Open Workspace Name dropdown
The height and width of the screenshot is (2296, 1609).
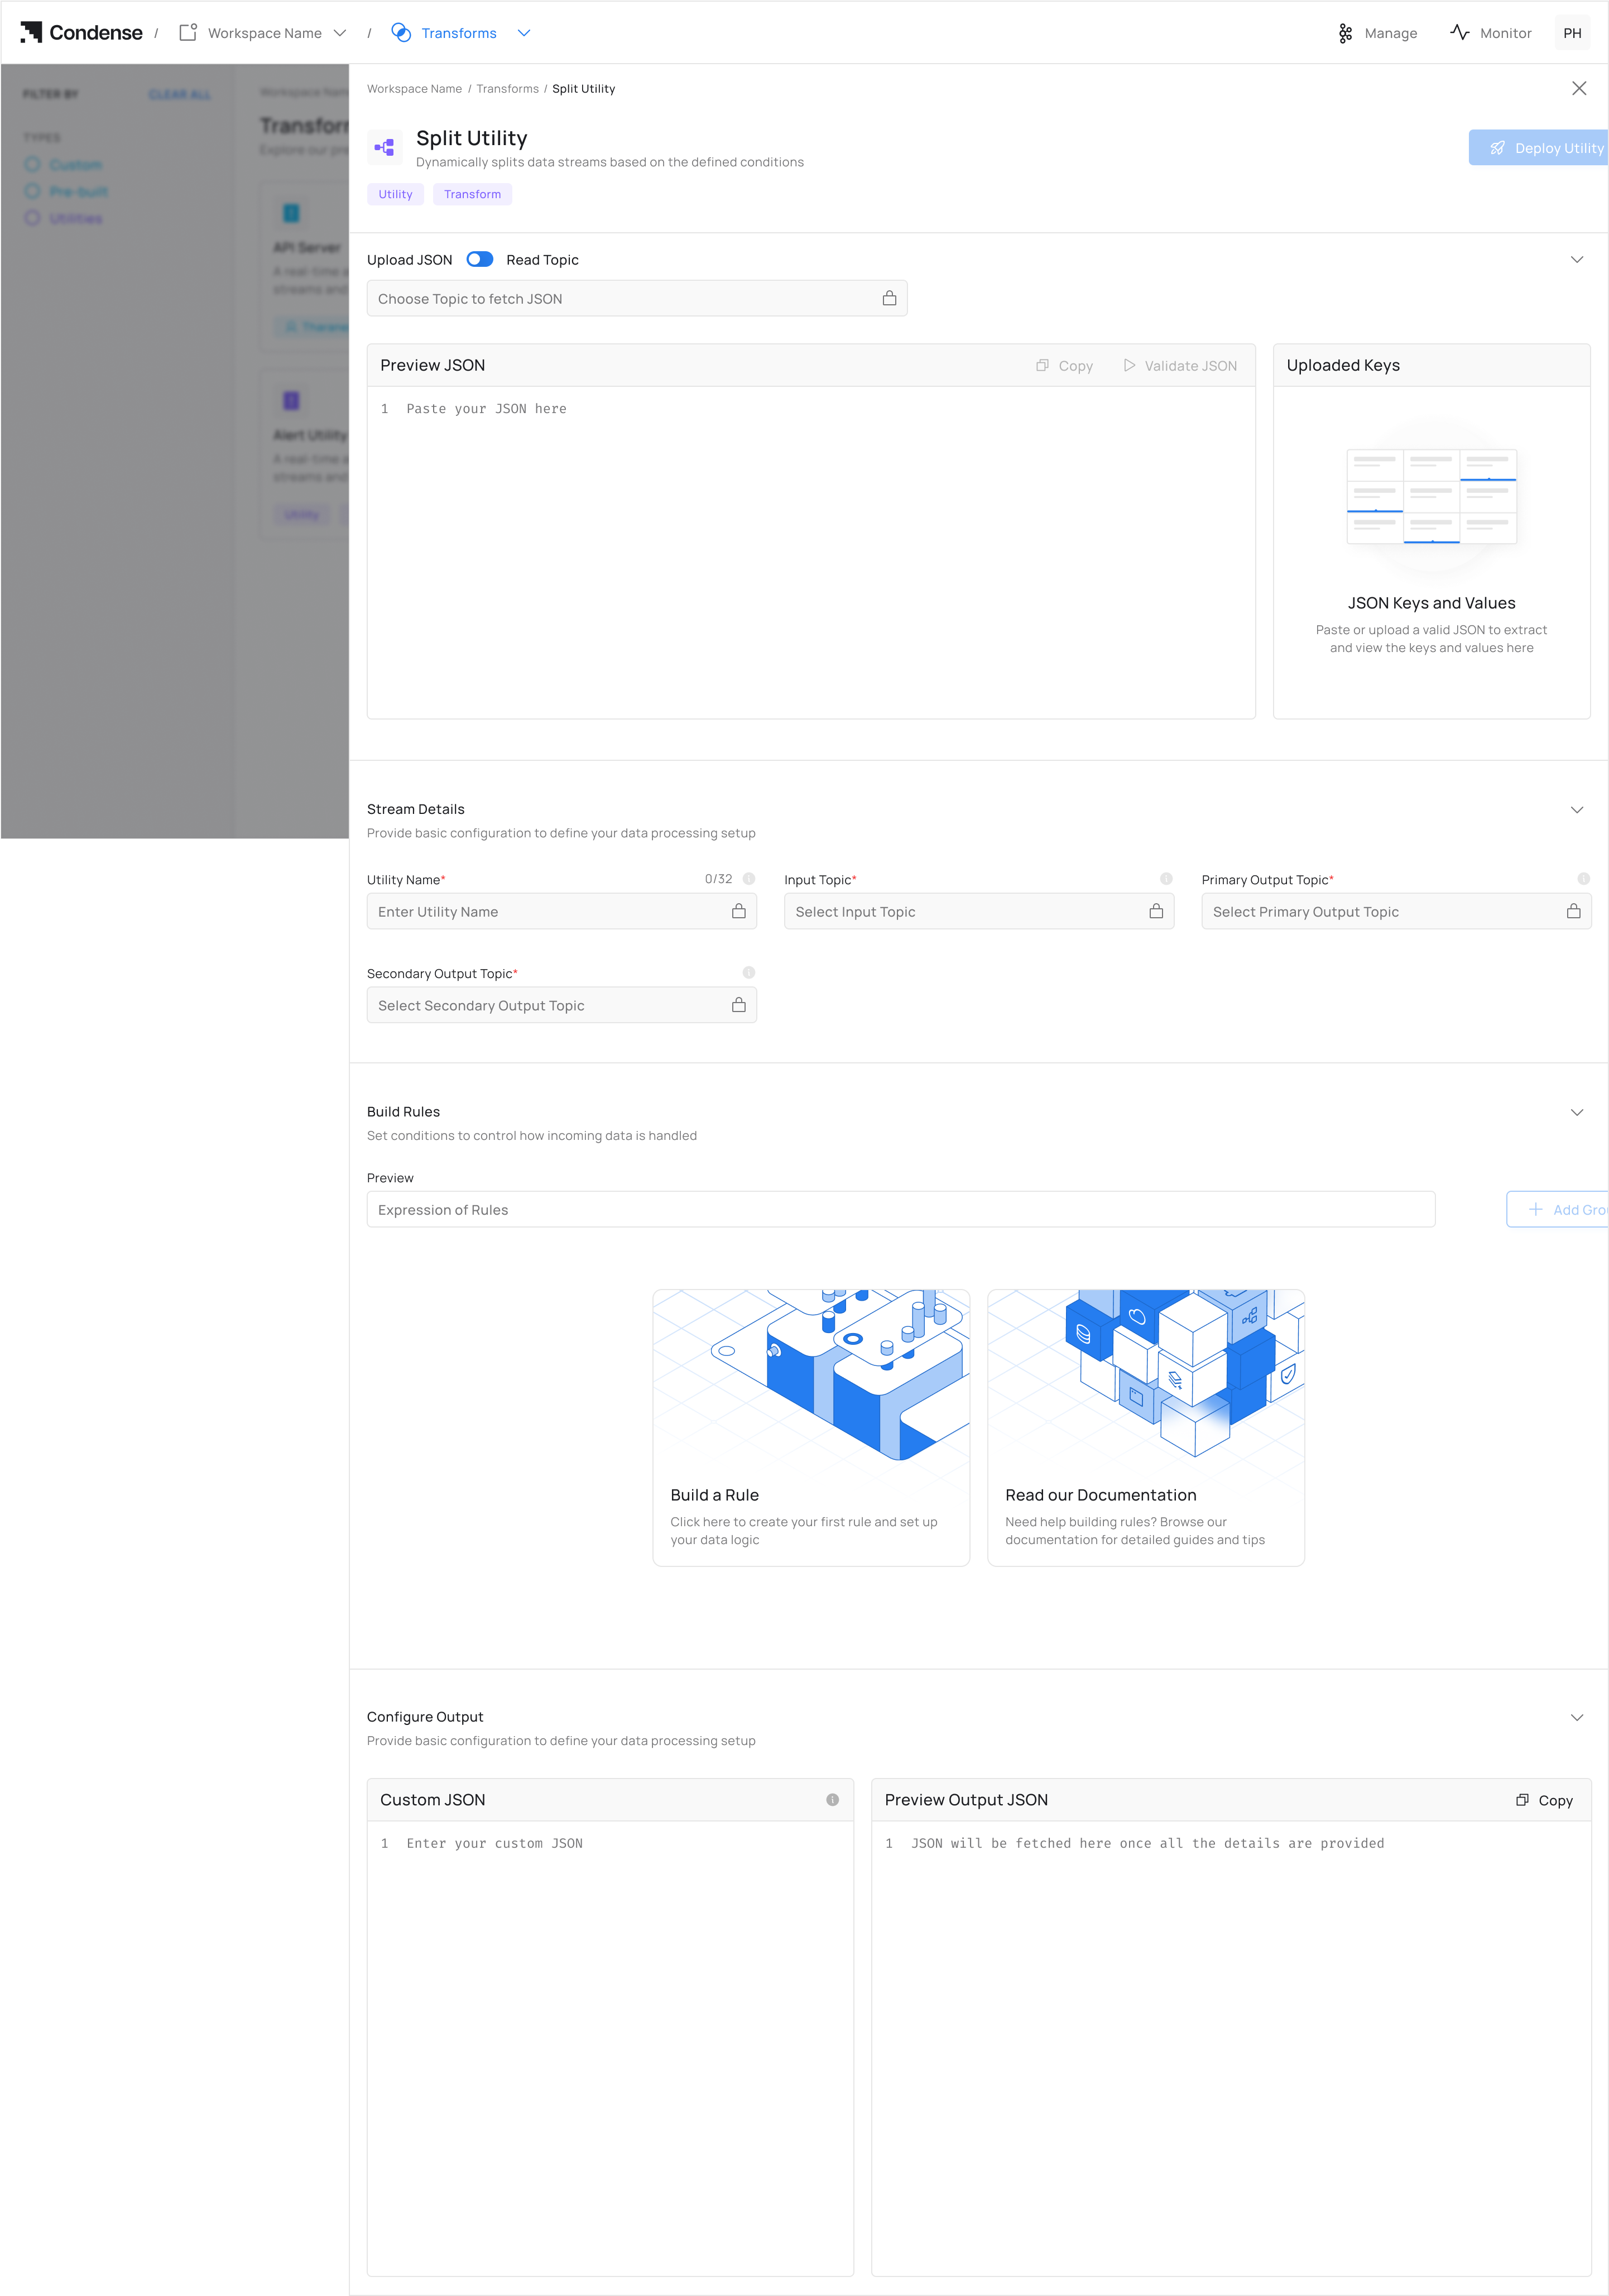(340, 33)
